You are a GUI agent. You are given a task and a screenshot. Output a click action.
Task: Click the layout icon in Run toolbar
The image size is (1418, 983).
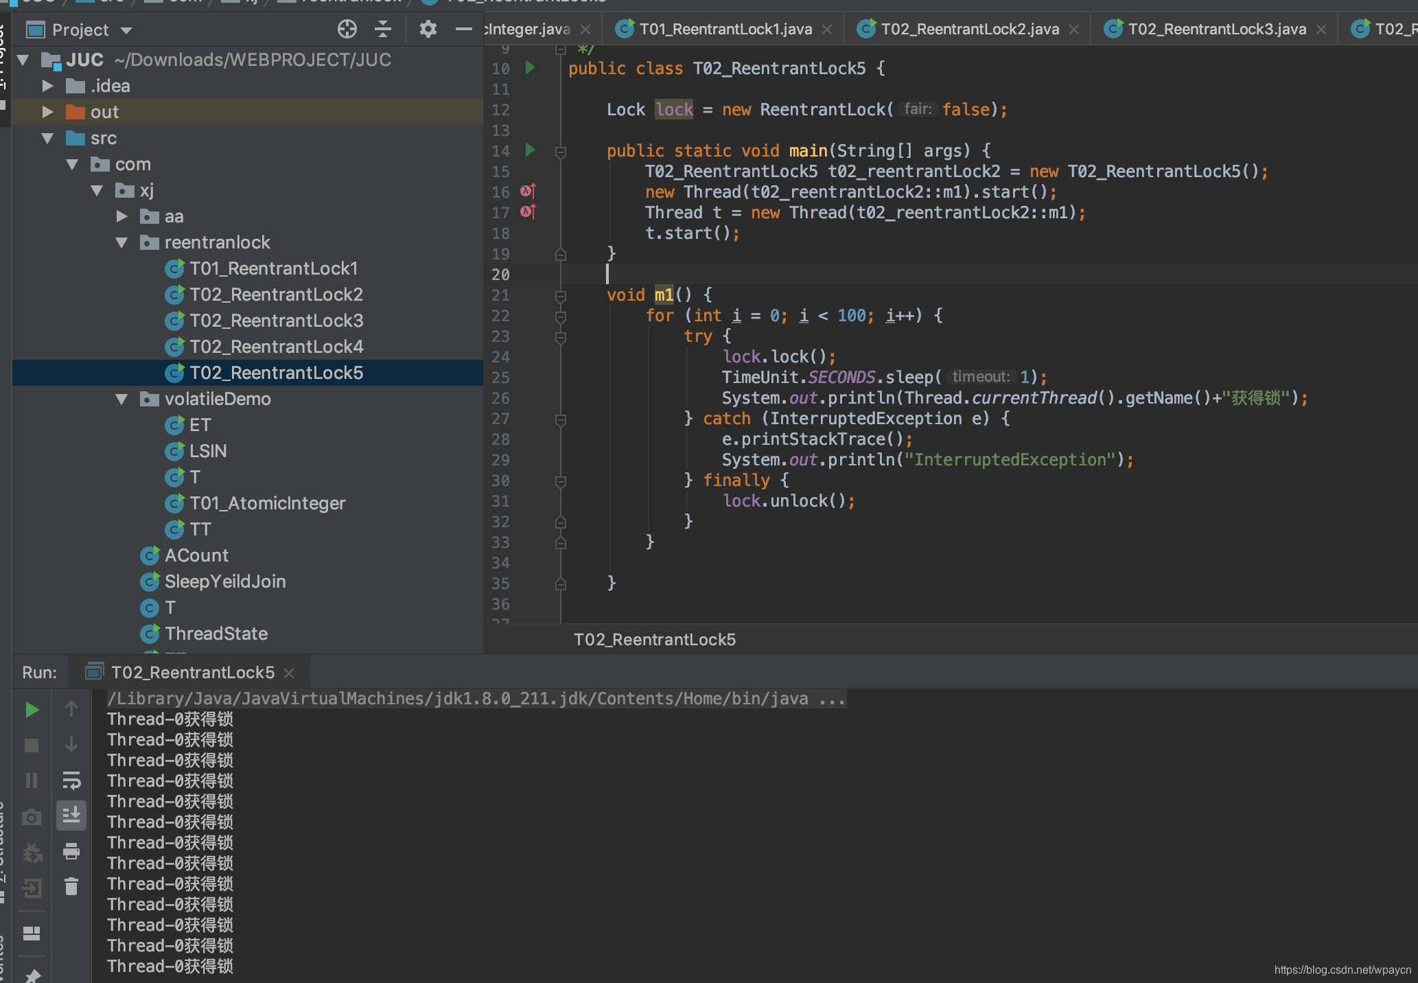click(32, 934)
